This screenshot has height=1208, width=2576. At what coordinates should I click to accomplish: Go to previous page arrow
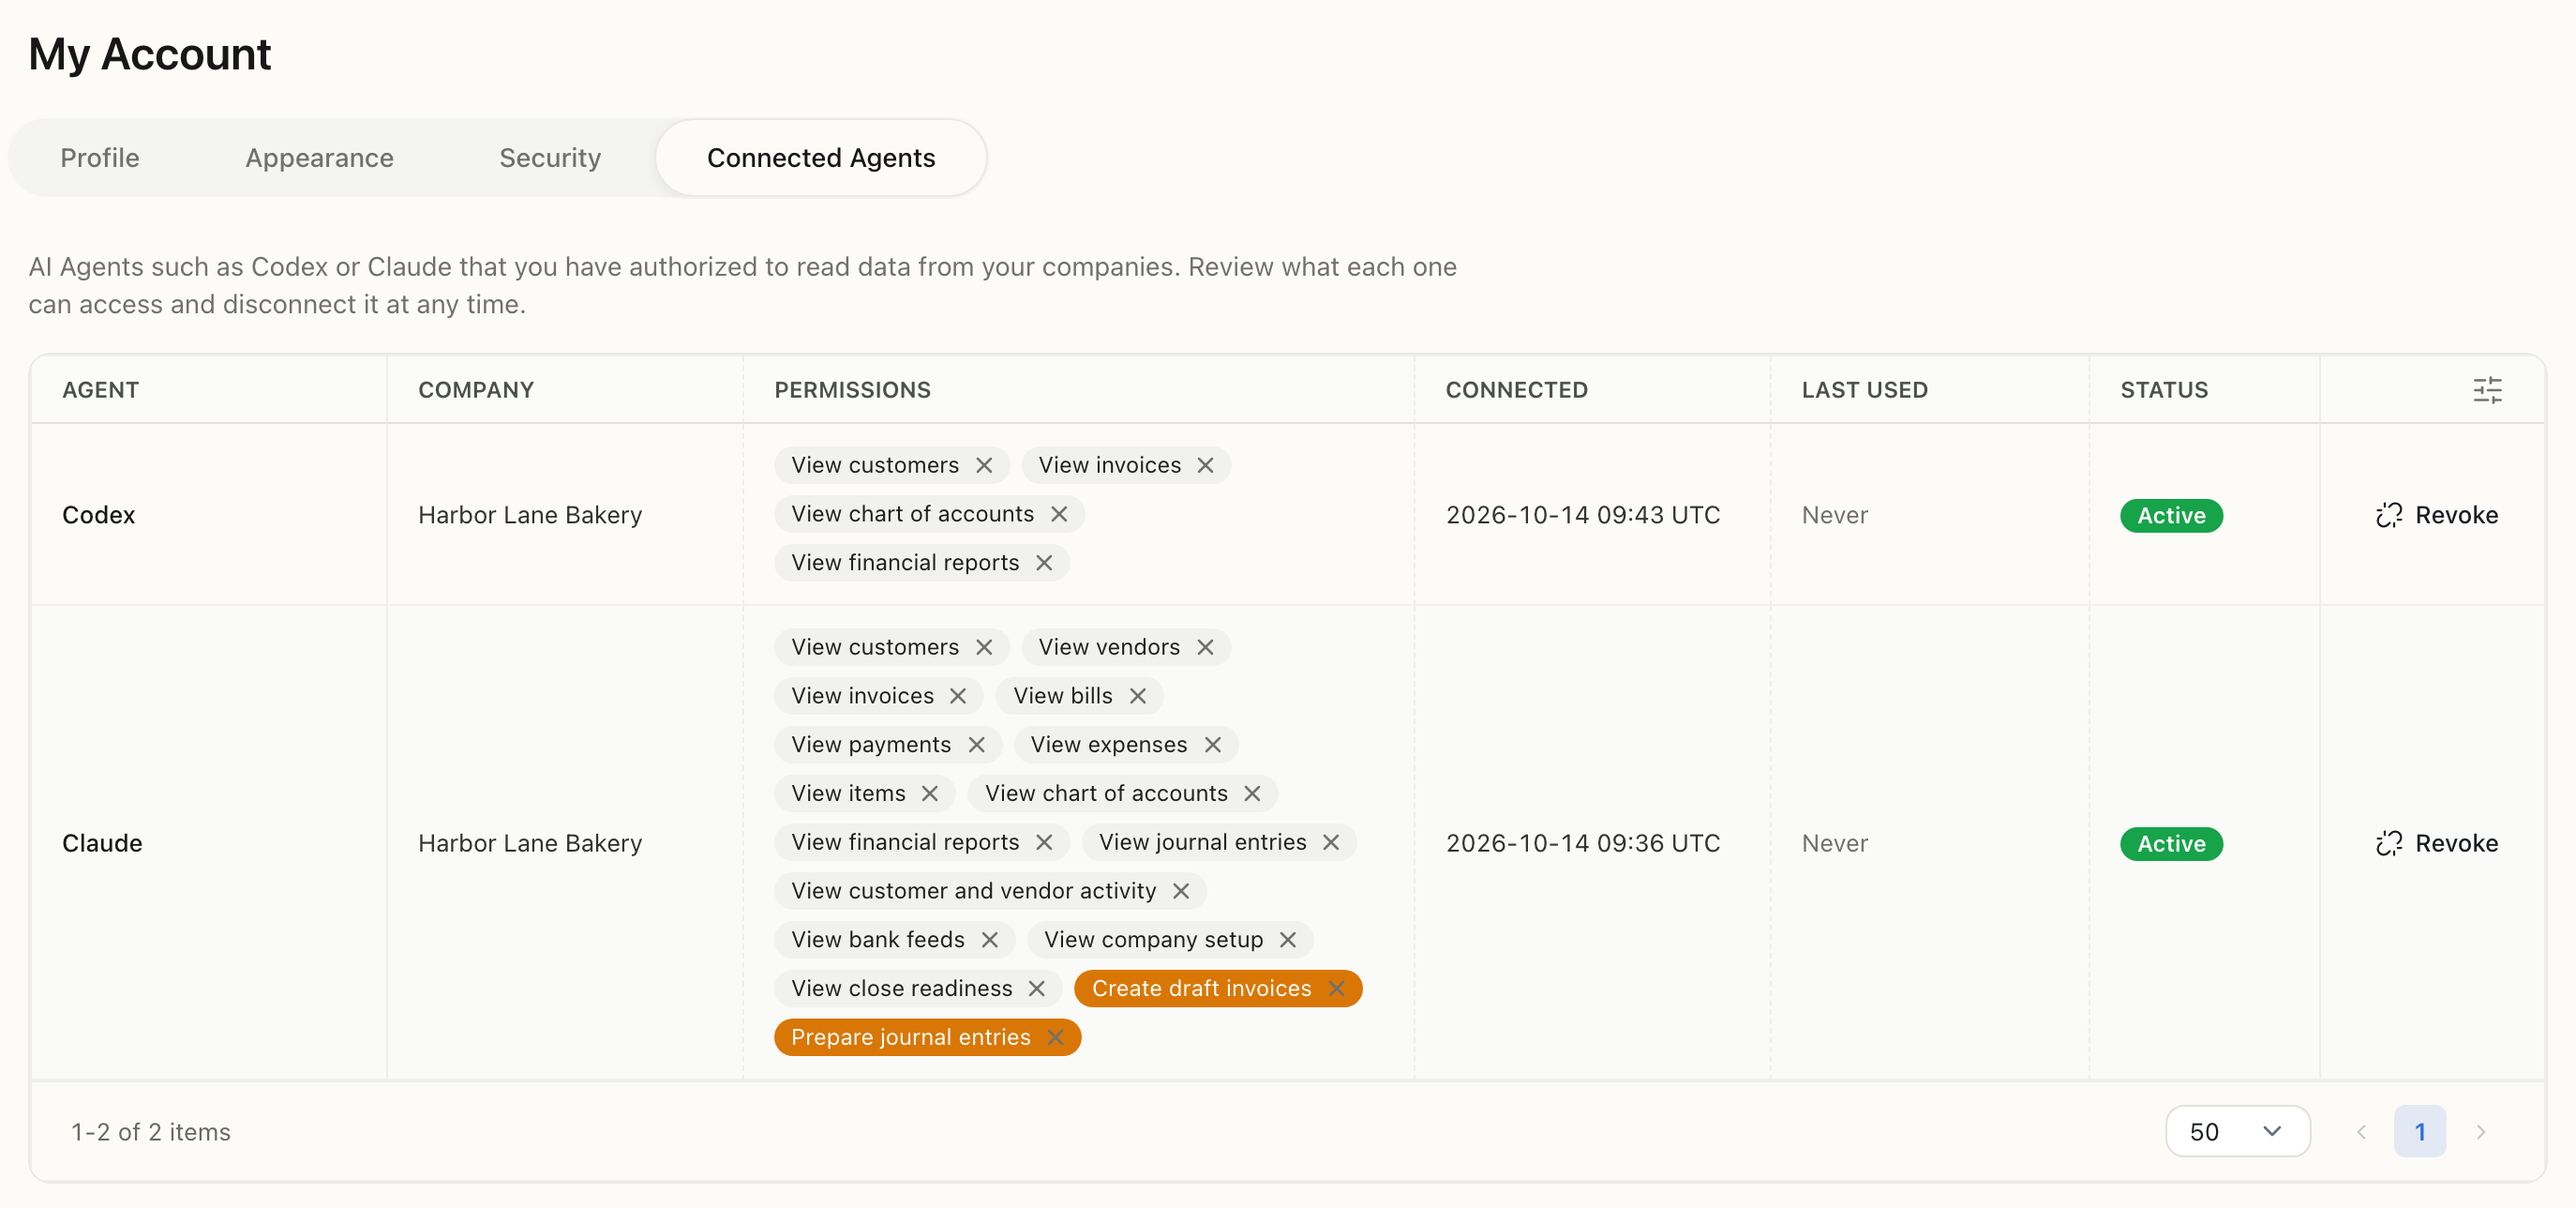2361,1132
